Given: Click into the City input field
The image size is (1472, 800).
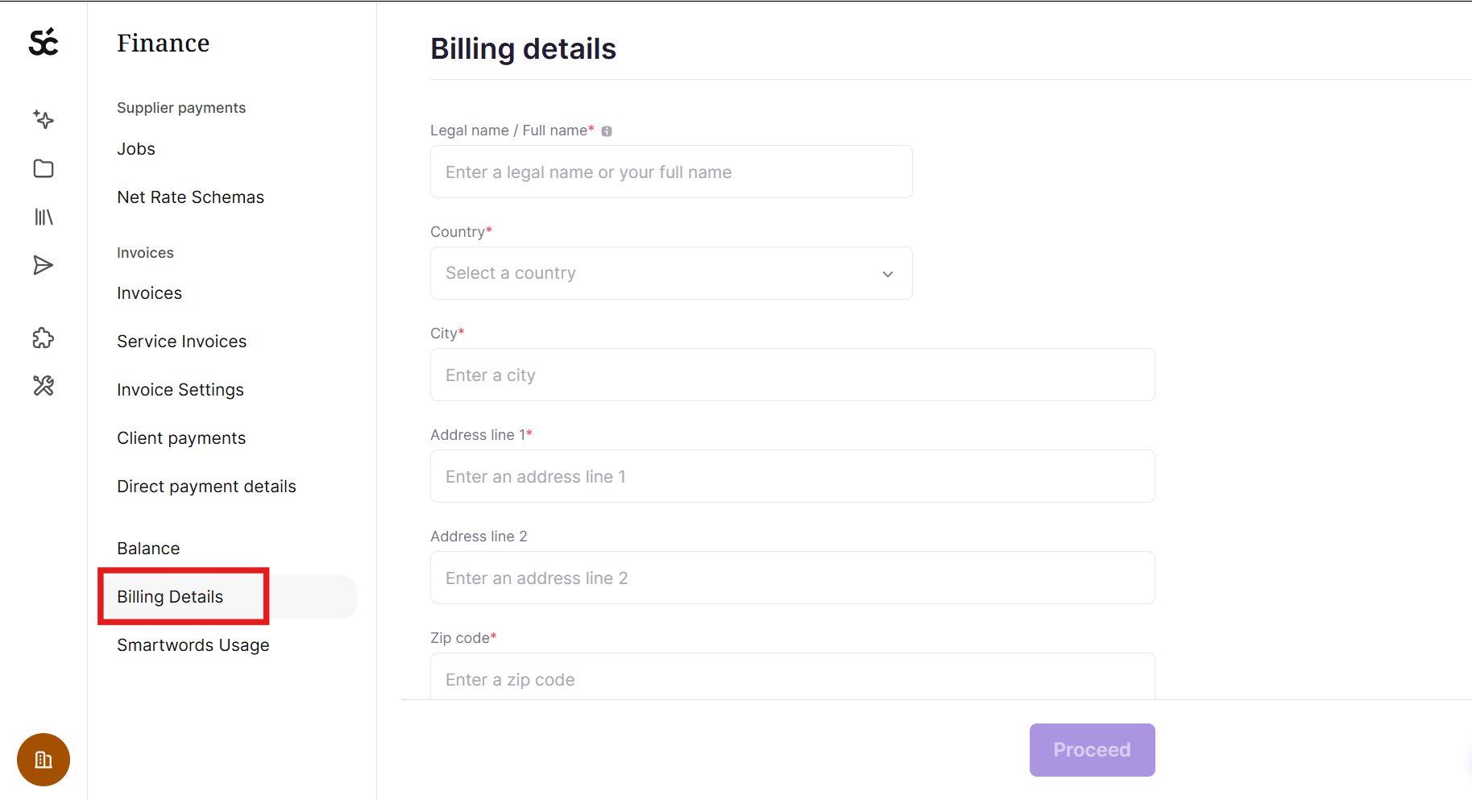Looking at the screenshot, I should (x=793, y=375).
